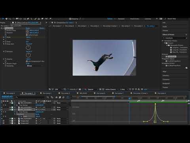Click the Rotation angle dial
This screenshot has height=143, width=190.
click(28, 55)
